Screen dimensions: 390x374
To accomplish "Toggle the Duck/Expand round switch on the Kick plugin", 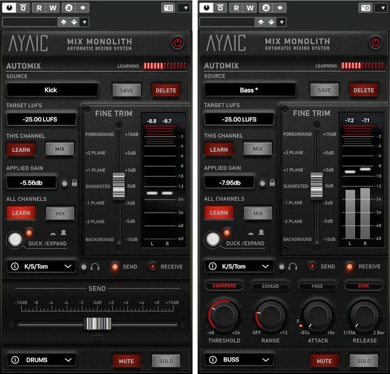I will [x=15, y=239].
